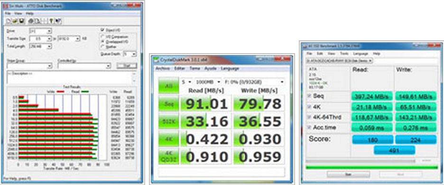Screen dimensions: 444x185
Task: Open the File menu in ATTO Disk Benchmark
Action: [x=8, y=13]
